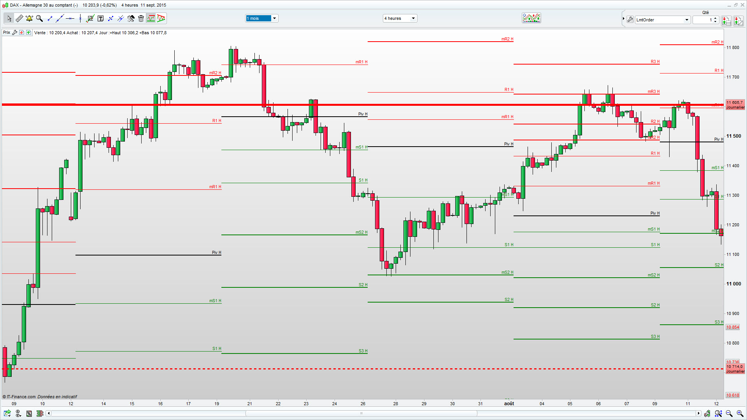Toggle the arrow pointer selection mode
Image resolution: width=747 pixels, height=420 pixels.
tap(9, 18)
